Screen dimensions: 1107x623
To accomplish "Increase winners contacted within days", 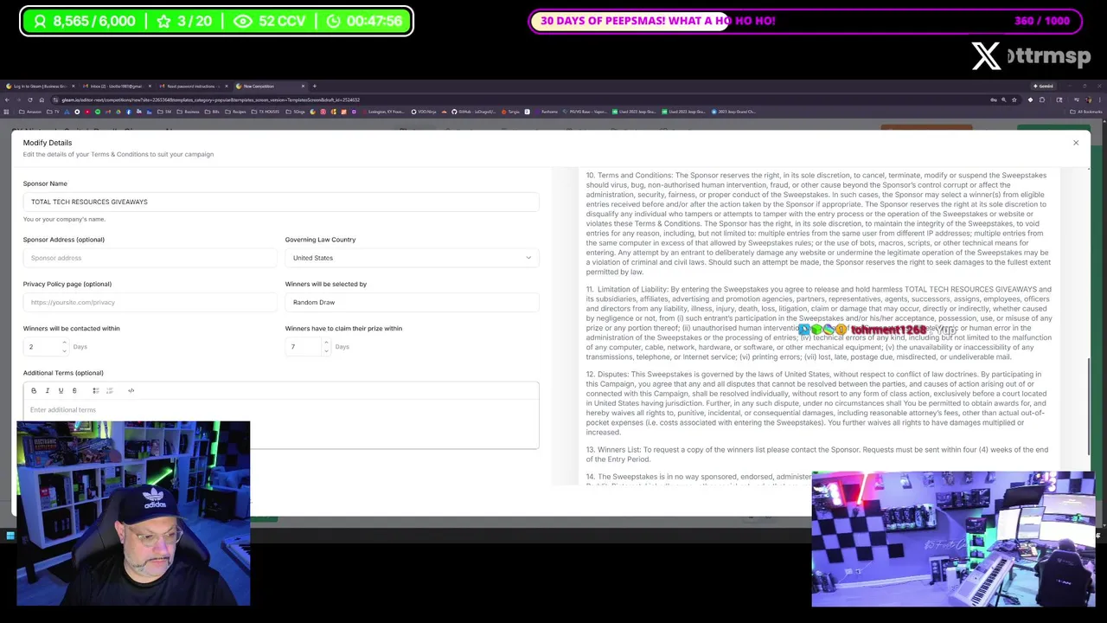I will point(64,343).
